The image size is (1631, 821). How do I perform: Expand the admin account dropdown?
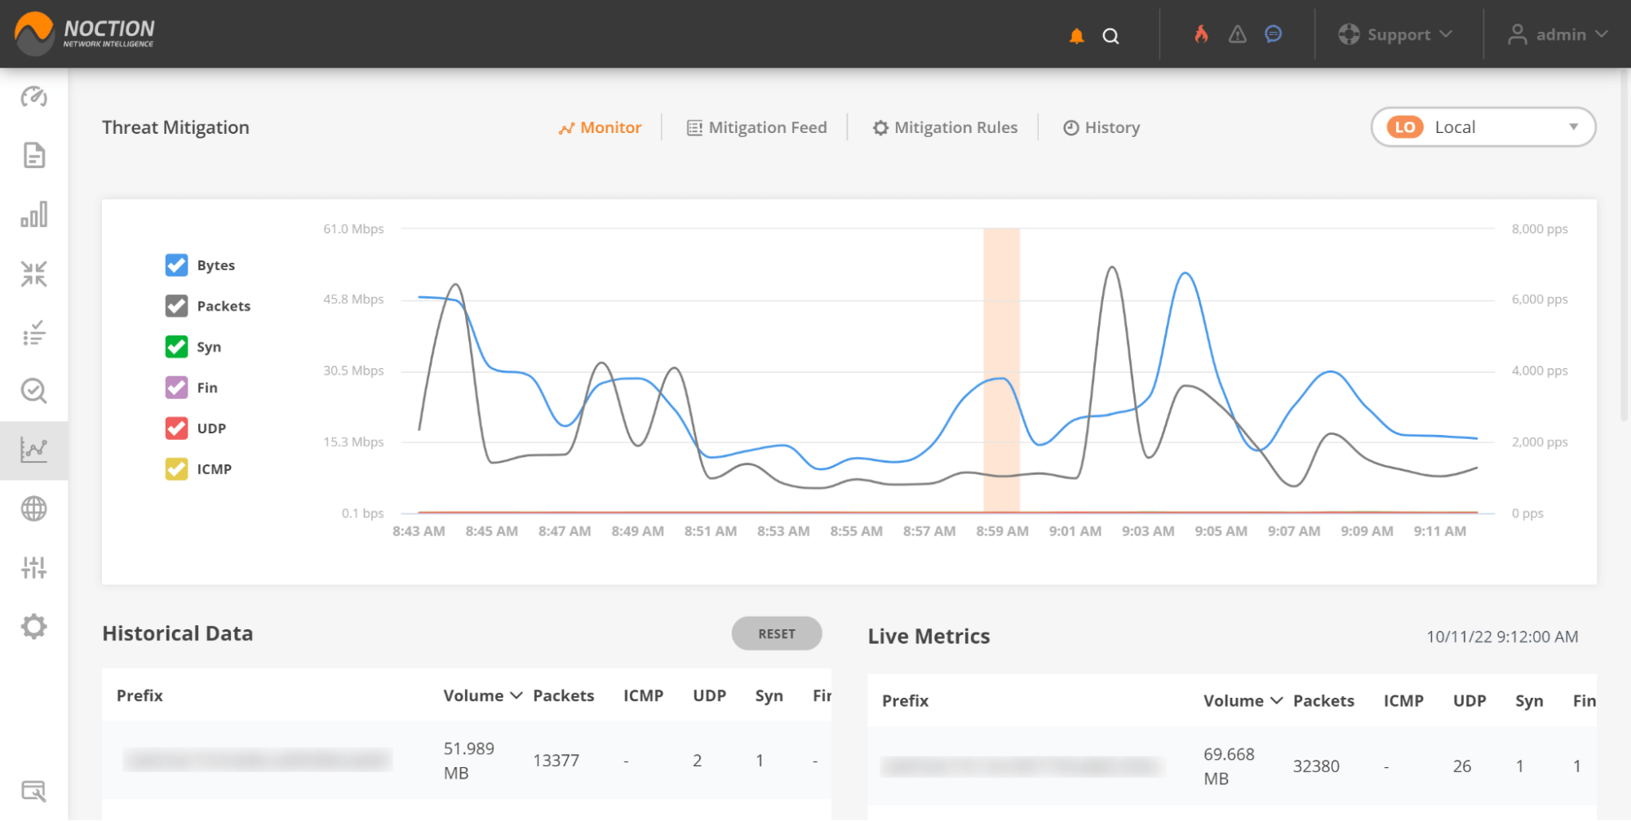1558,34
